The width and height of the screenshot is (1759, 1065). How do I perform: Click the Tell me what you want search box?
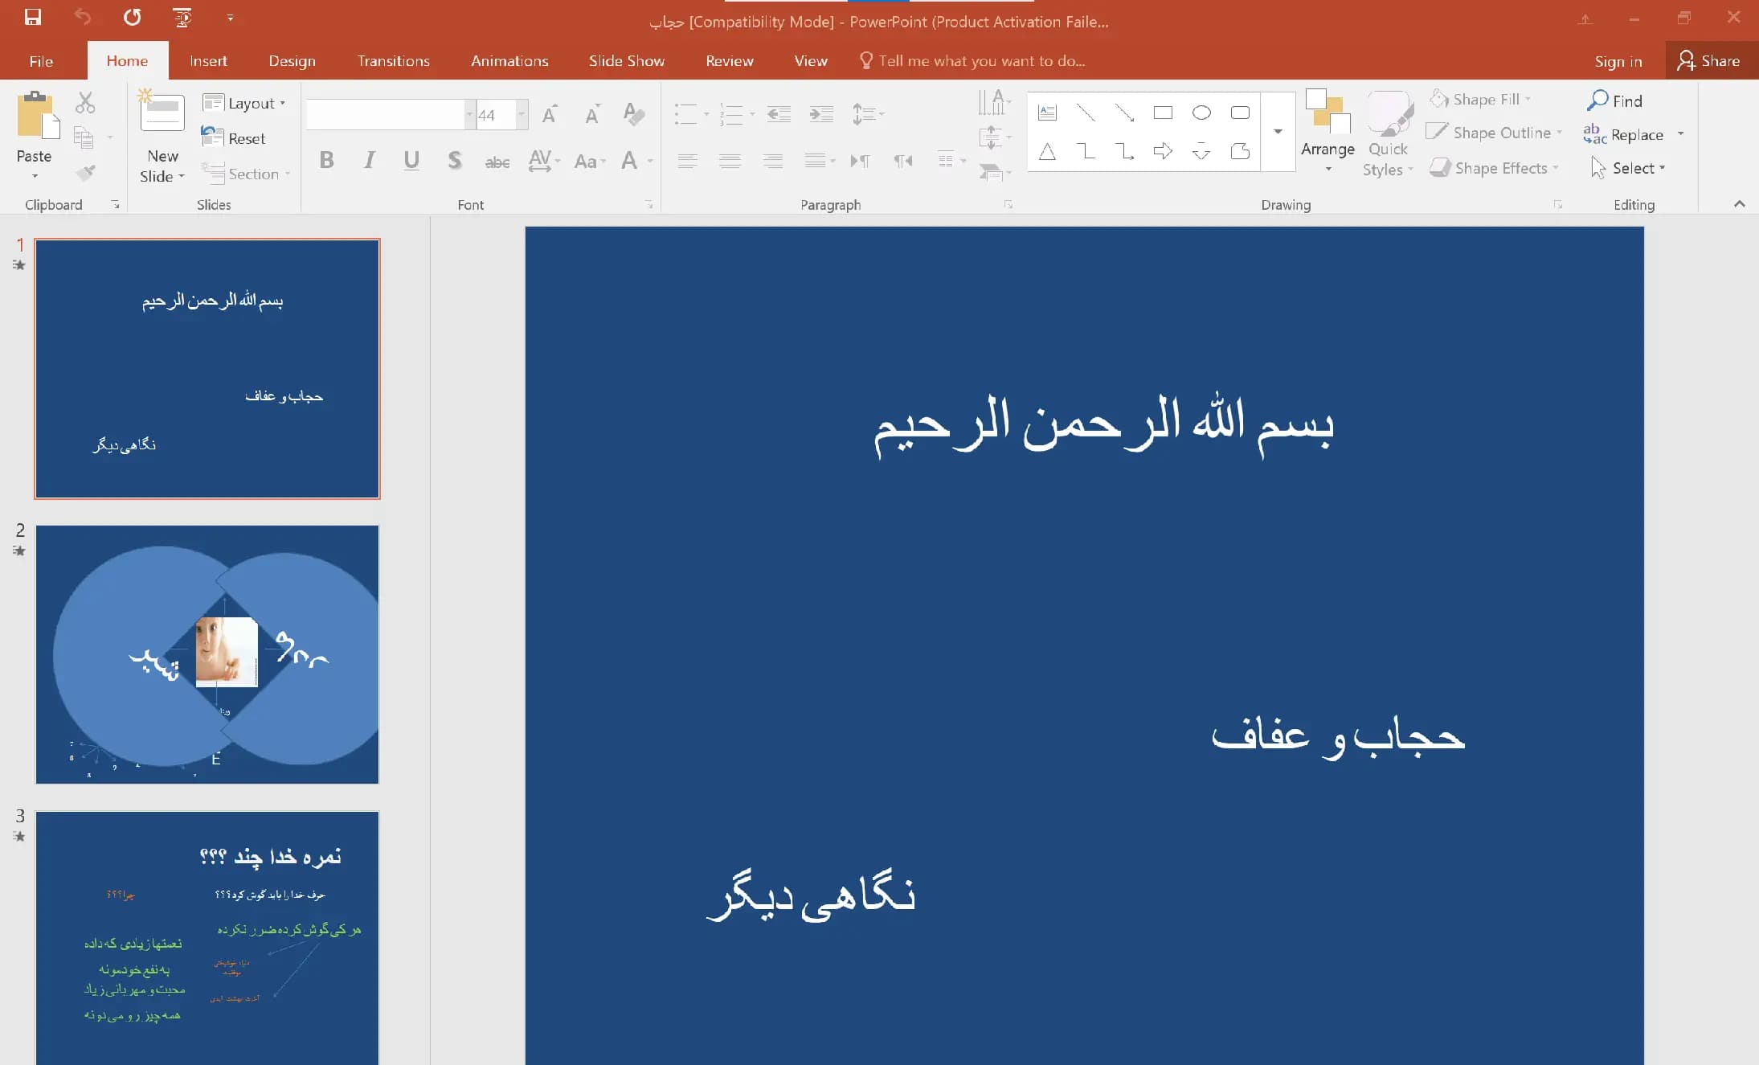tap(972, 61)
